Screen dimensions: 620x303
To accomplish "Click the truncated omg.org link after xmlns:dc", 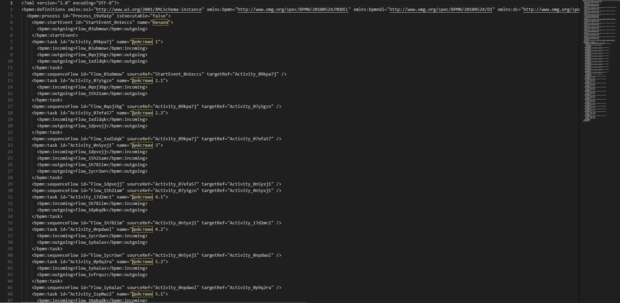I will click(551, 9).
